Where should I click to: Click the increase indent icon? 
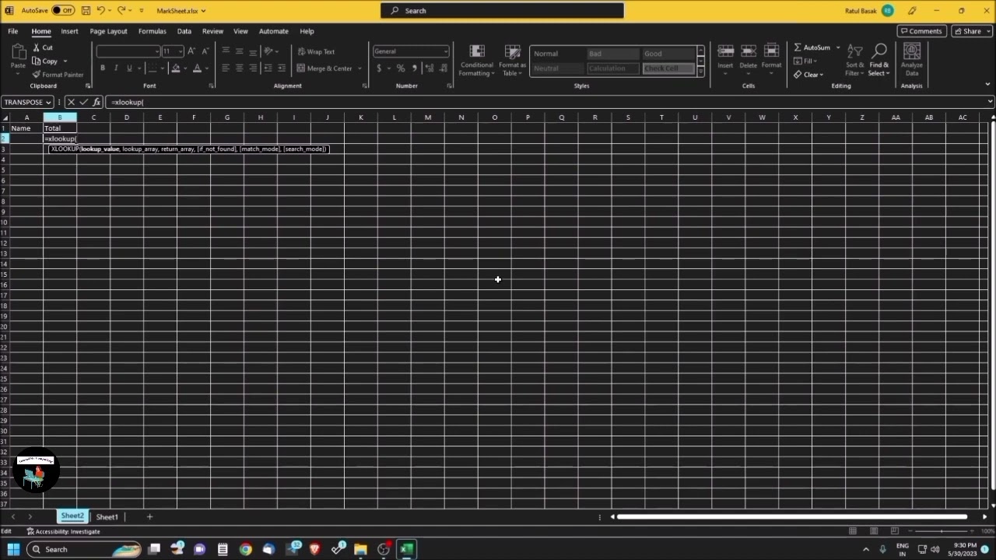pos(281,68)
